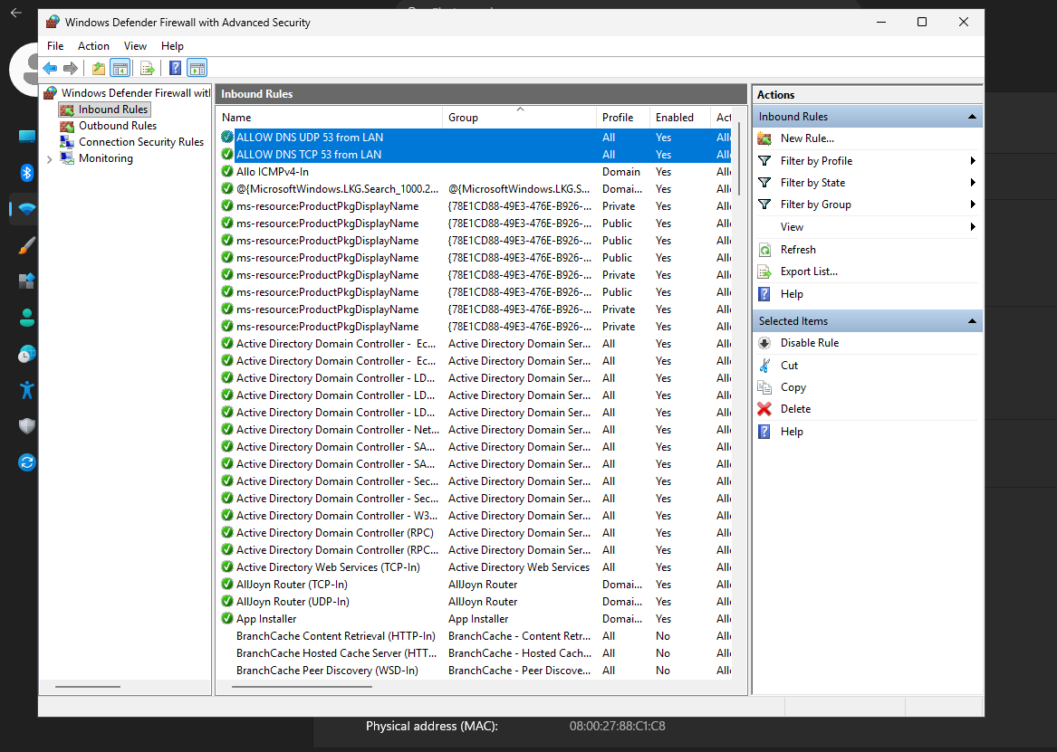The height and width of the screenshot is (752, 1057).
Task: Click the Export List toolbar icon
Action: coord(147,68)
